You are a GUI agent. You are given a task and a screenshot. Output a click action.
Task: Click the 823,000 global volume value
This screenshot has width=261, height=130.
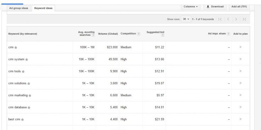tap(112, 47)
